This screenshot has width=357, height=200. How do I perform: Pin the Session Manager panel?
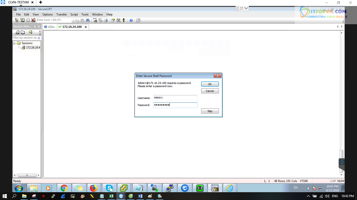(35, 27)
